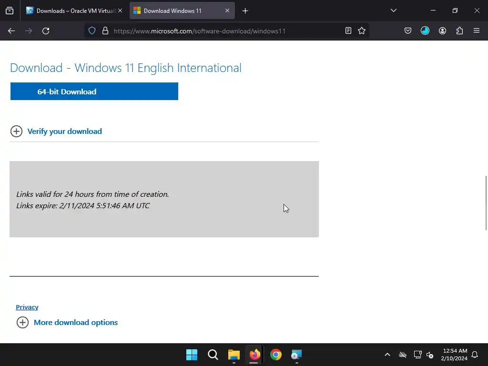Open the Privacy link
Screen dimensions: 488x366
point(27,307)
